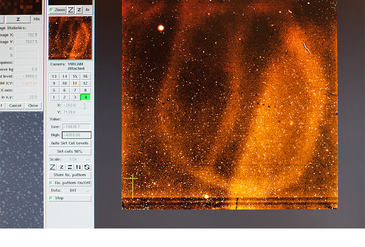Click the small z zoom-out icon under Scale
This screenshot has width=365, height=247.
click(x=61, y=167)
